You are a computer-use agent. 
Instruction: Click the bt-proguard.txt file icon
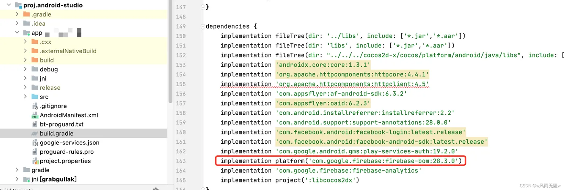tap(35, 124)
